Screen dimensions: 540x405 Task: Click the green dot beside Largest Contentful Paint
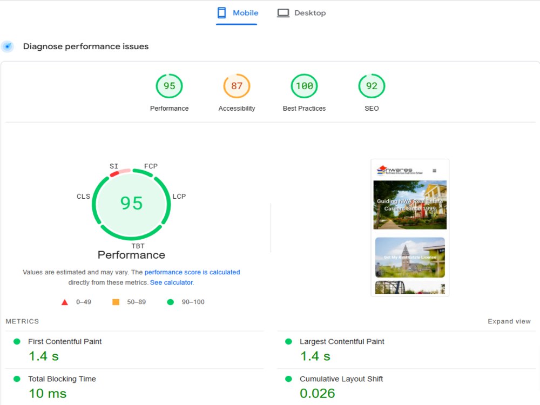coord(288,342)
